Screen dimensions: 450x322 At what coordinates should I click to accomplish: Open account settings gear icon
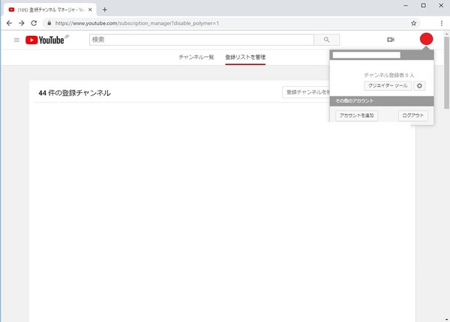pos(419,85)
